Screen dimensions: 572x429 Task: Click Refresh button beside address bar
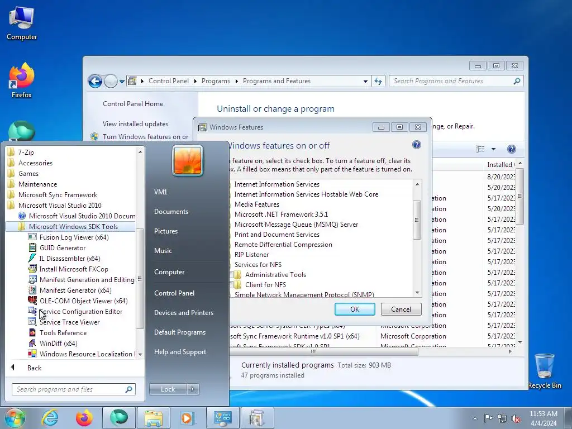[378, 81]
